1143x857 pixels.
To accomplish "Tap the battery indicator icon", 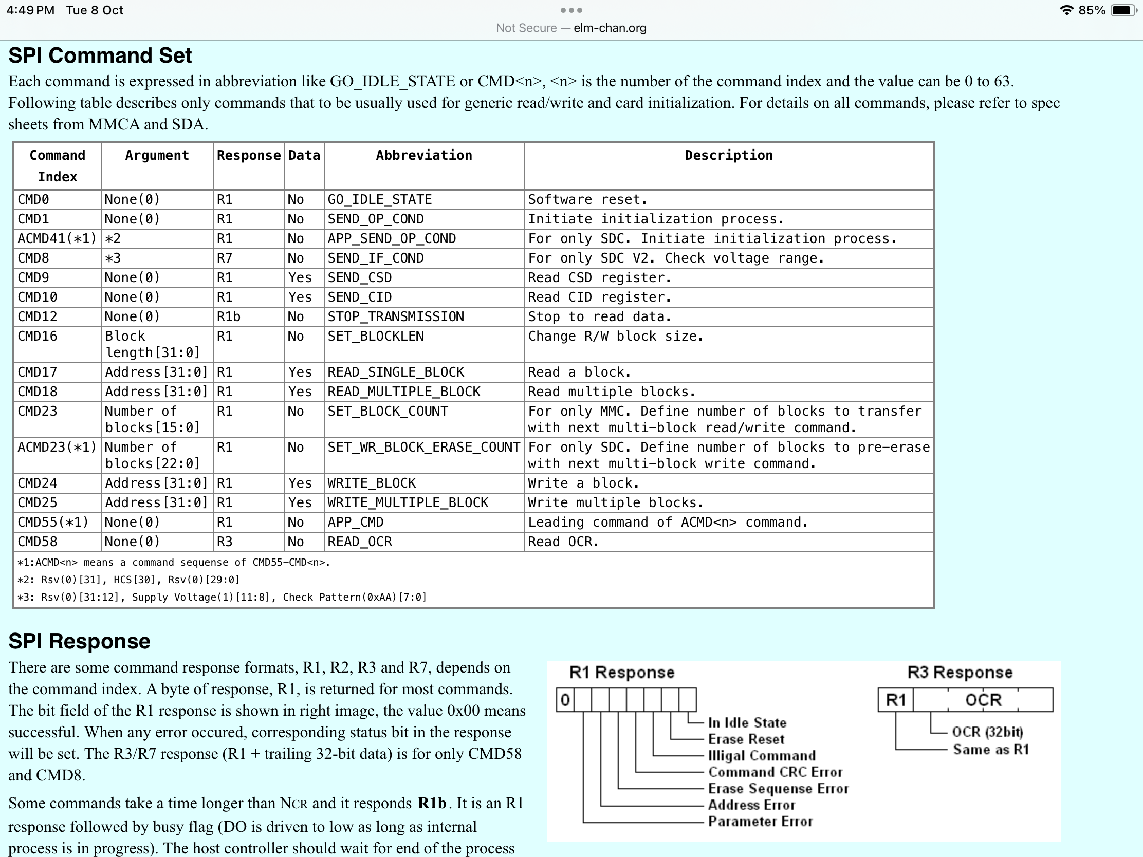I will (1124, 10).
